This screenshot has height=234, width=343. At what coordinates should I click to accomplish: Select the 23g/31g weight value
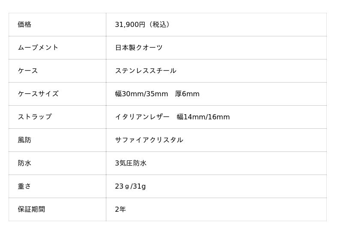click(130, 187)
